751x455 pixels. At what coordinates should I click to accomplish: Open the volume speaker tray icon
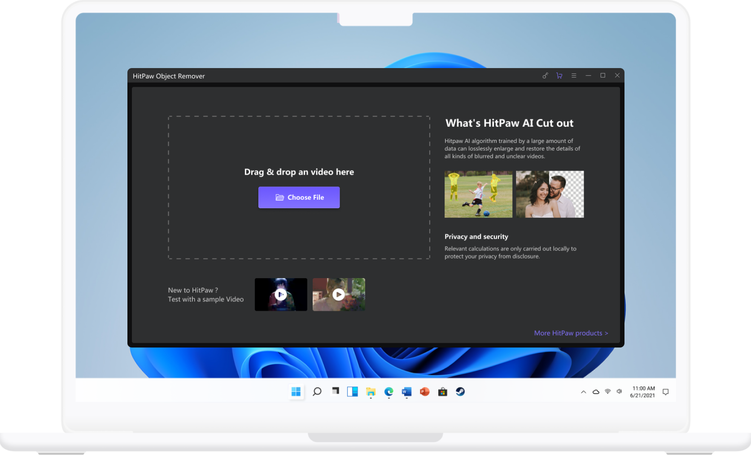(x=619, y=391)
